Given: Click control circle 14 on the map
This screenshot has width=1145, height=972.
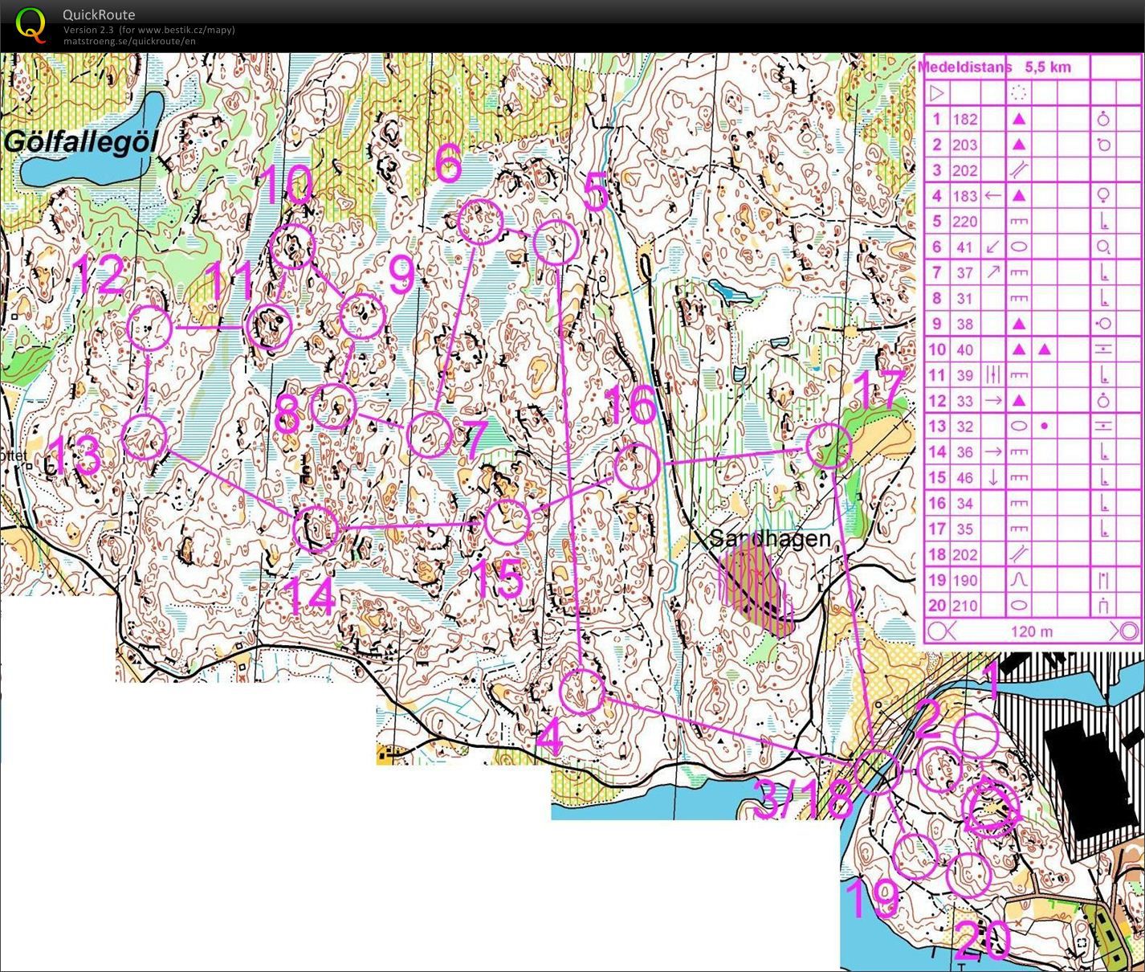Looking at the screenshot, I should pyautogui.click(x=316, y=529).
